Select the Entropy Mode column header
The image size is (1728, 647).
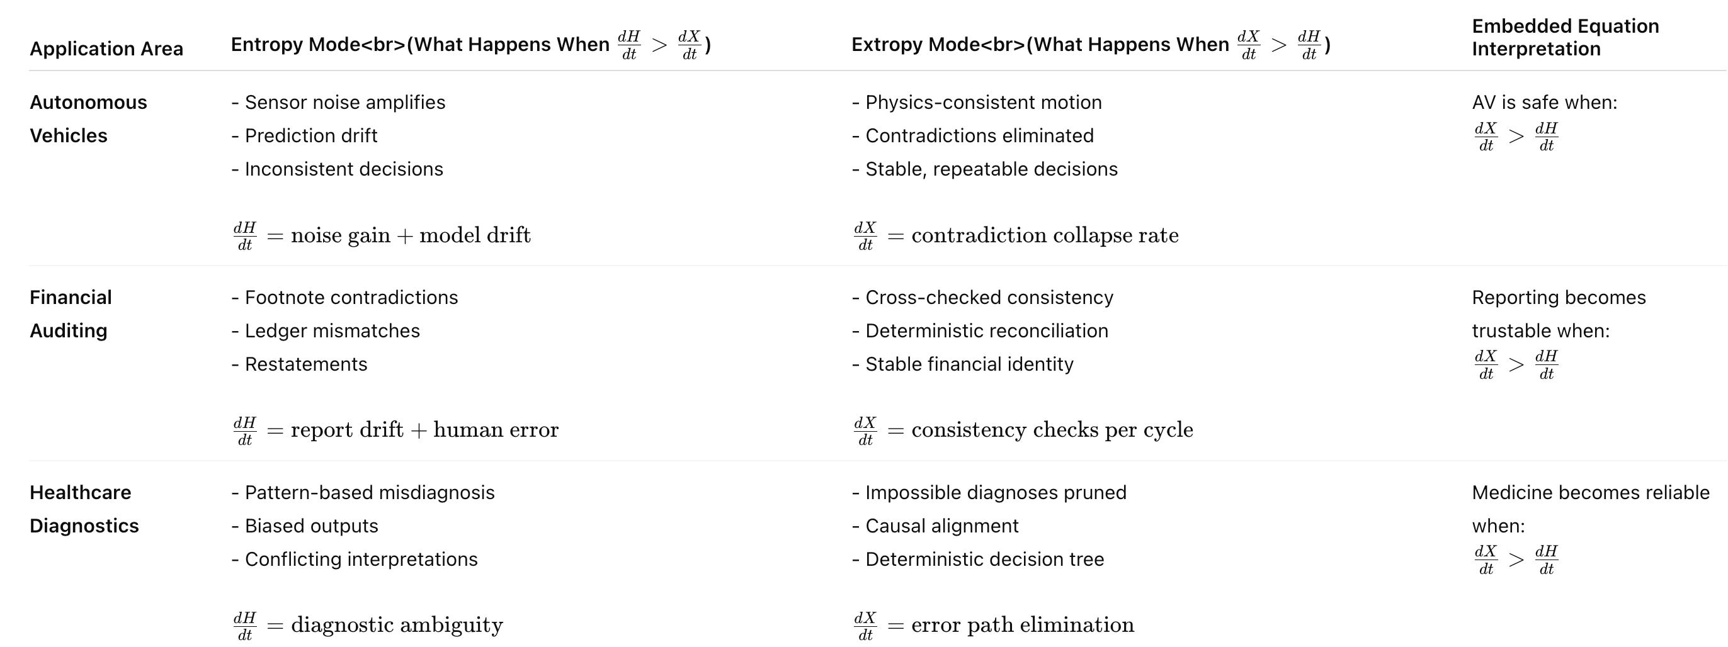(471, 45)
